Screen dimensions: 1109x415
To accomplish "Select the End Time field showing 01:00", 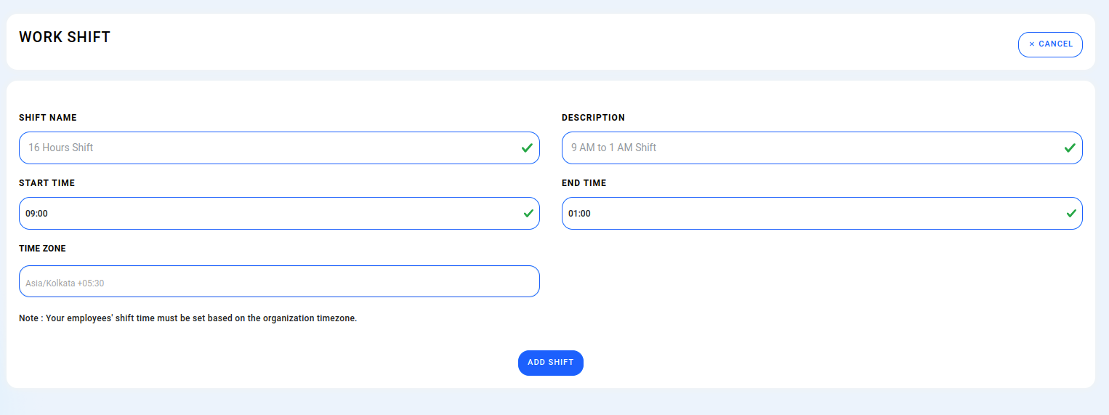I will tap(822, 214).
